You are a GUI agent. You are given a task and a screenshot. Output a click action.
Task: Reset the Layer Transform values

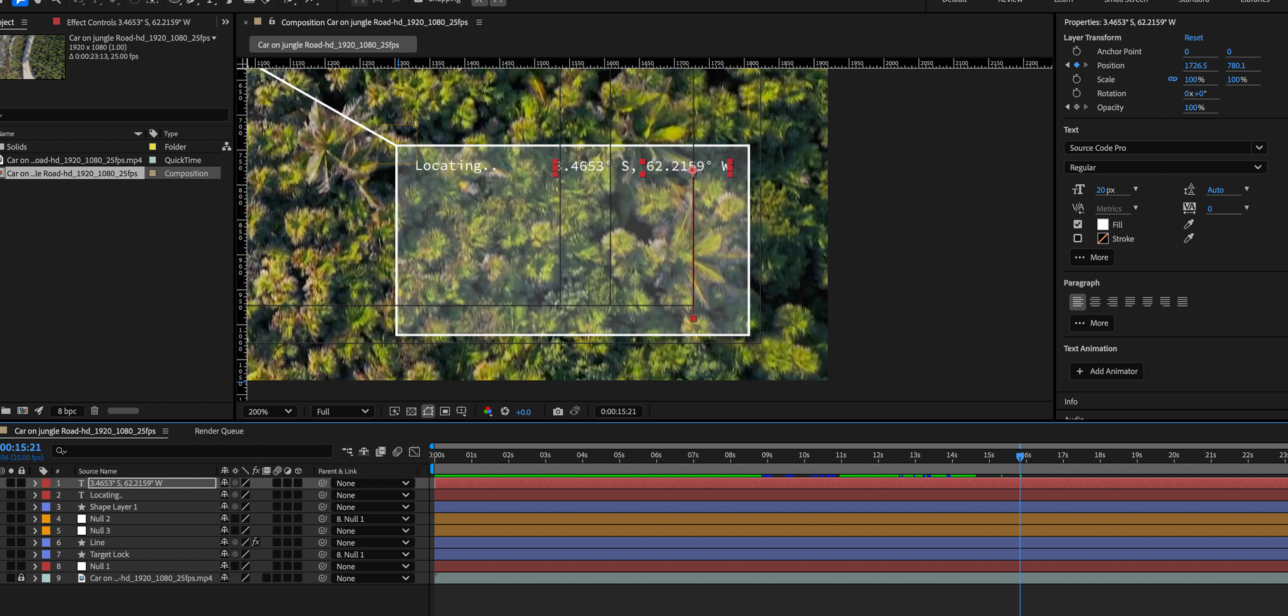tap(1193, 37)
